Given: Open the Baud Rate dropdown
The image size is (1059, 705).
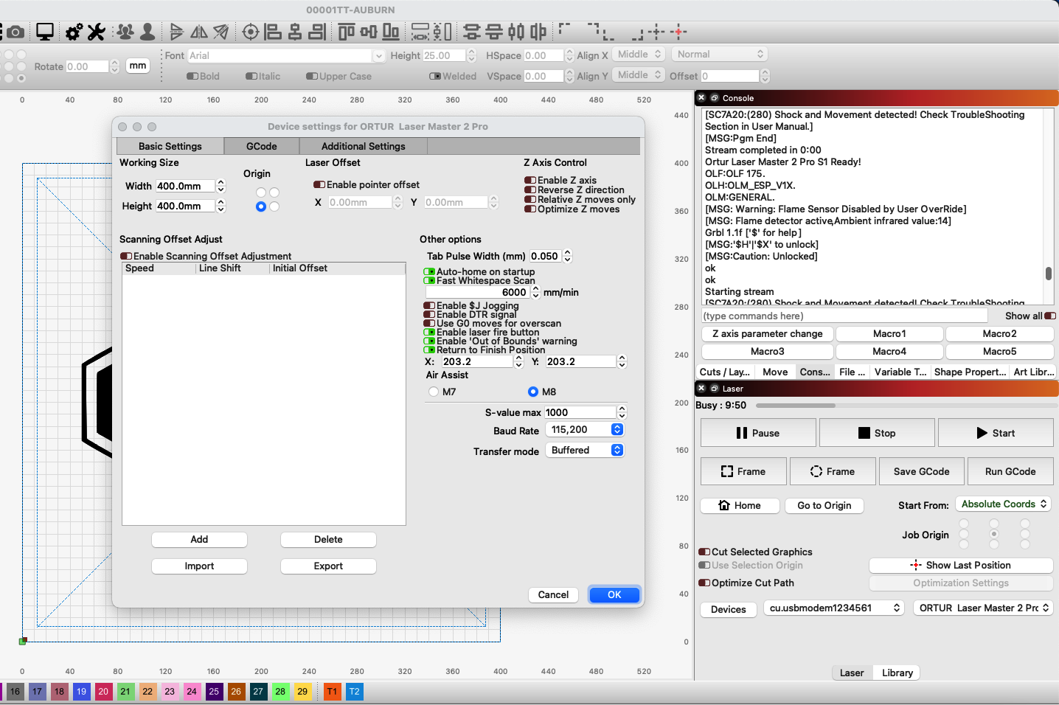Looking at the screenshot, I should pos(585,430).
